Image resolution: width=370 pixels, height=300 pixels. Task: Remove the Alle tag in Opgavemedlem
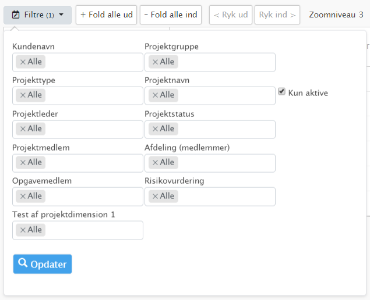coord(23,196)
